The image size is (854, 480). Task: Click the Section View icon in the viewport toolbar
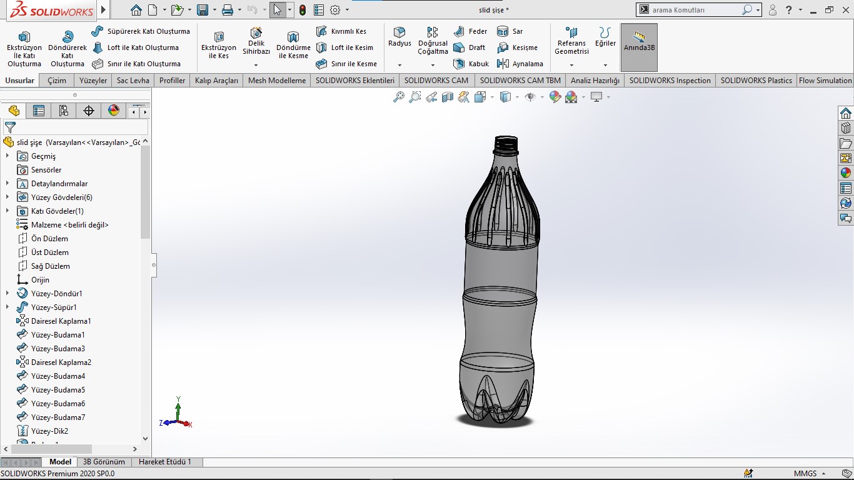pos(448,97)
